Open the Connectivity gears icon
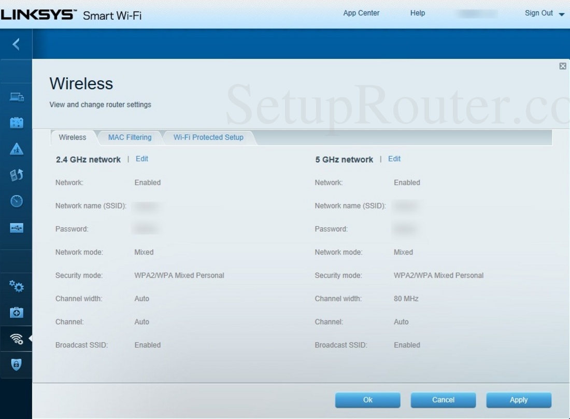 [x=17, y=287]
